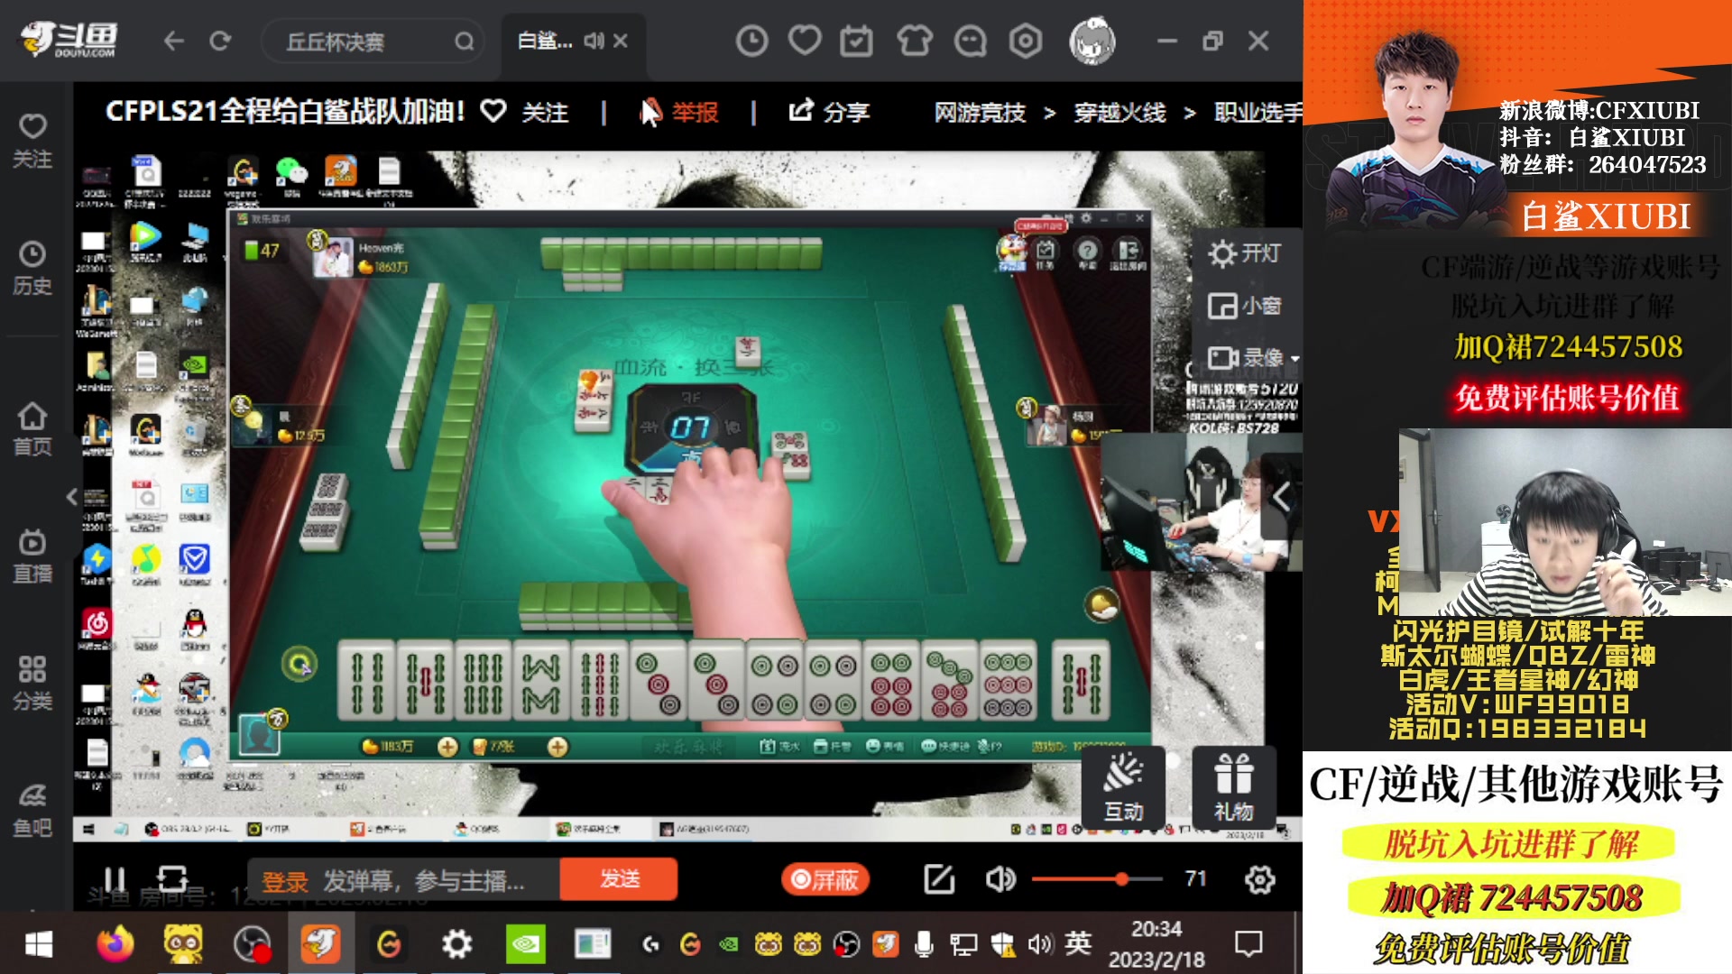Open 关注 in the left sidebar
This screenshot has height=974, width=1732.
(32, 142)
